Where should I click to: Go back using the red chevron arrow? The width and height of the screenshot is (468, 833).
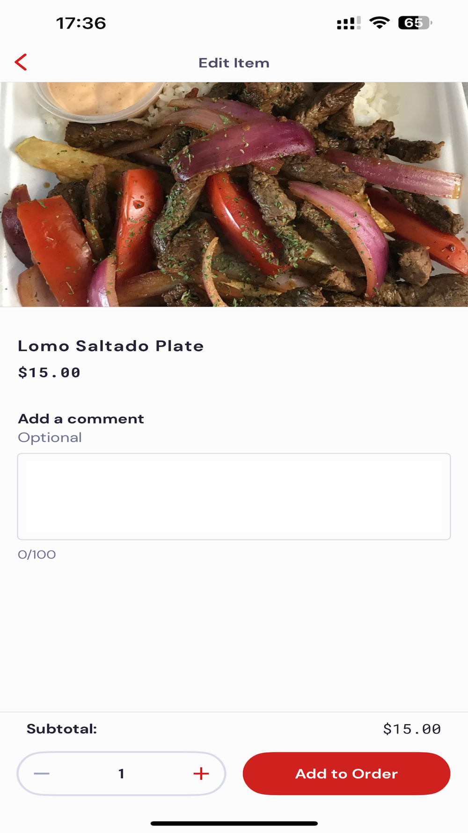[x=21, y=62]
